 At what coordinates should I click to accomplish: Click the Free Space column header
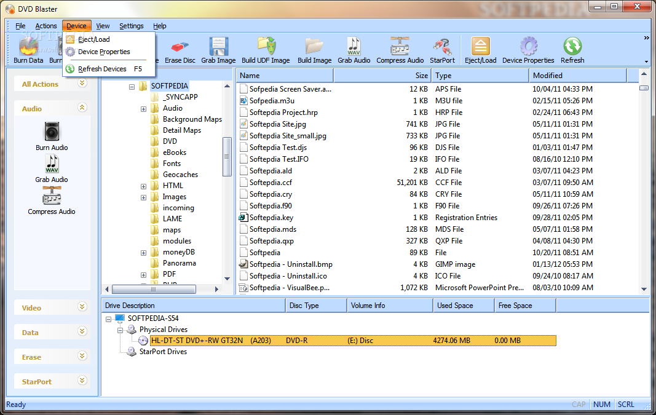point(525,306)
